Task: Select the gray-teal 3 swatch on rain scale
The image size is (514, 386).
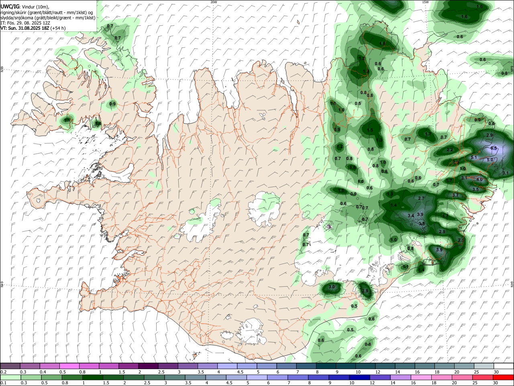Action: [175, 377]
